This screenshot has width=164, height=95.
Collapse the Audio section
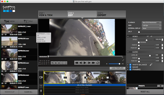click(128, 52)
